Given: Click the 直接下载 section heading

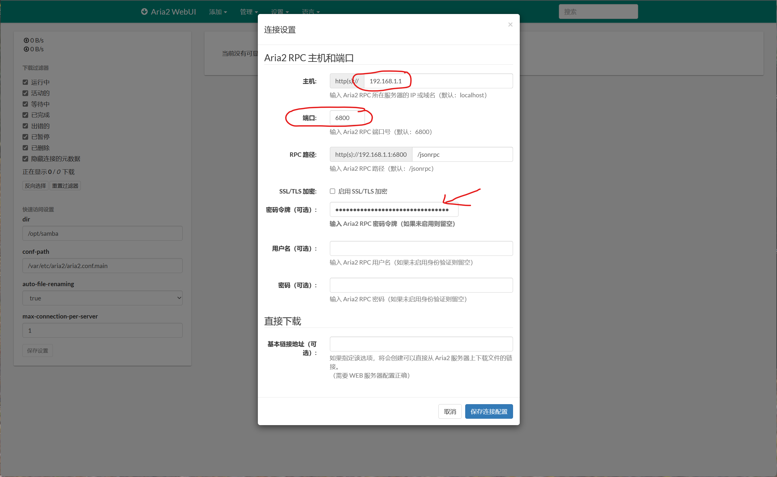Looking at the screenshot, I should click(283, 321).
